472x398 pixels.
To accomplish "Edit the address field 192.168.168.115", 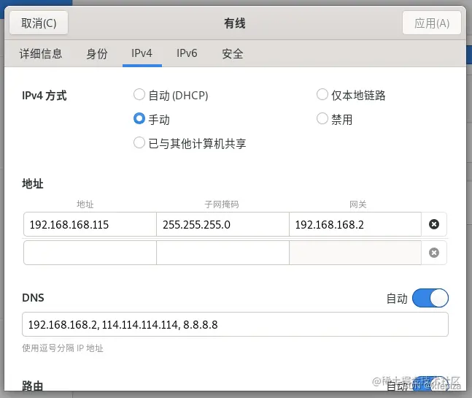I will click(x=90, y=224).
